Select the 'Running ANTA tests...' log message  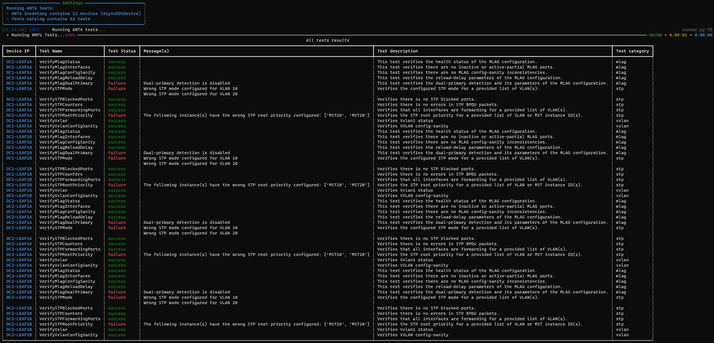click(79, 30)
